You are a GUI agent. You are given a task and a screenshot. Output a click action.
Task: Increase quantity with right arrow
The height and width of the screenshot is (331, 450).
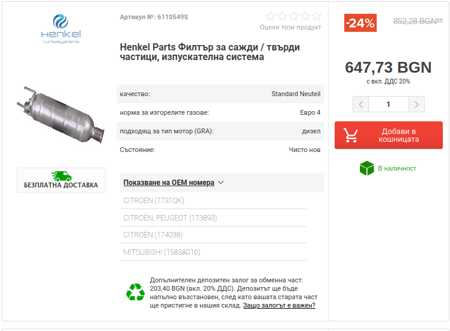pos(416,104)
